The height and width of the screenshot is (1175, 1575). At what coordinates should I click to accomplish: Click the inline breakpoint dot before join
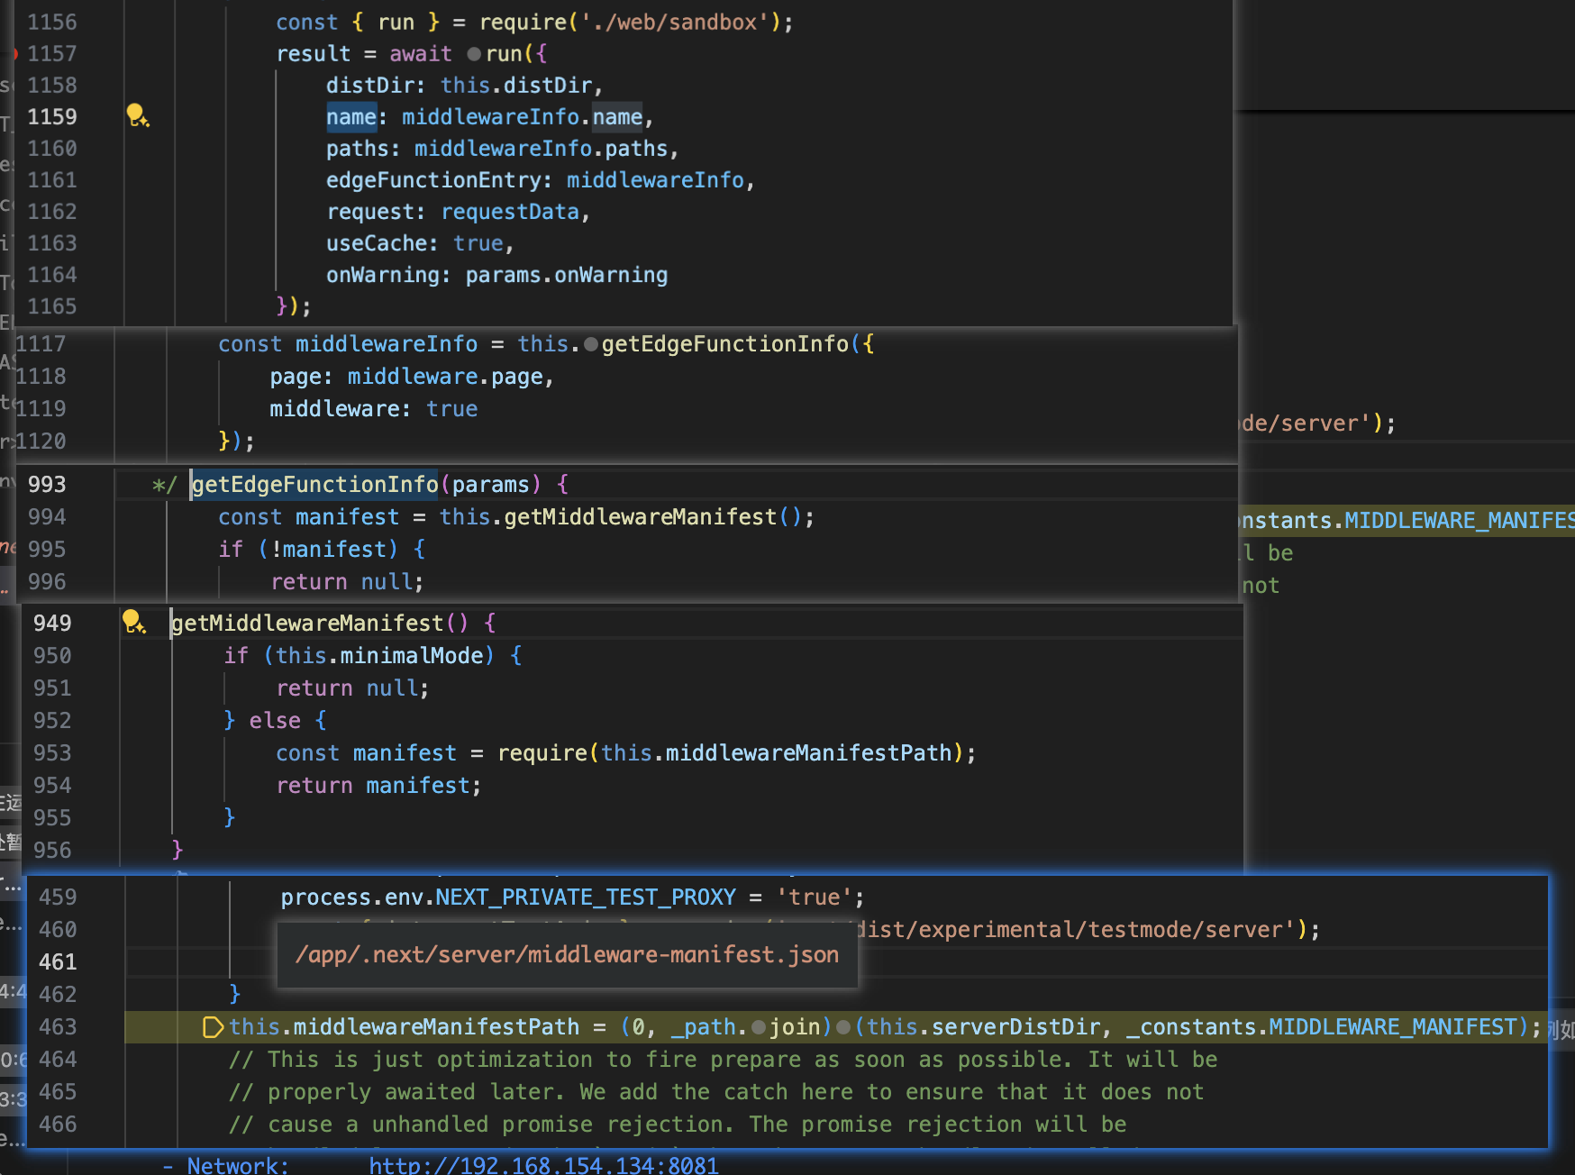tap(759, 1027)
